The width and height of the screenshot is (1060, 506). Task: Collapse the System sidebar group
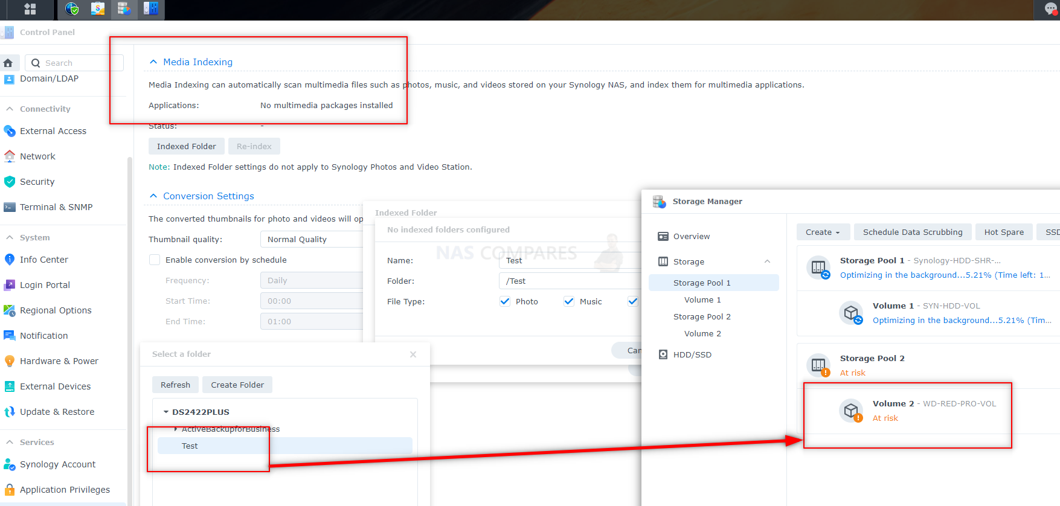click(x=10, y=237)
